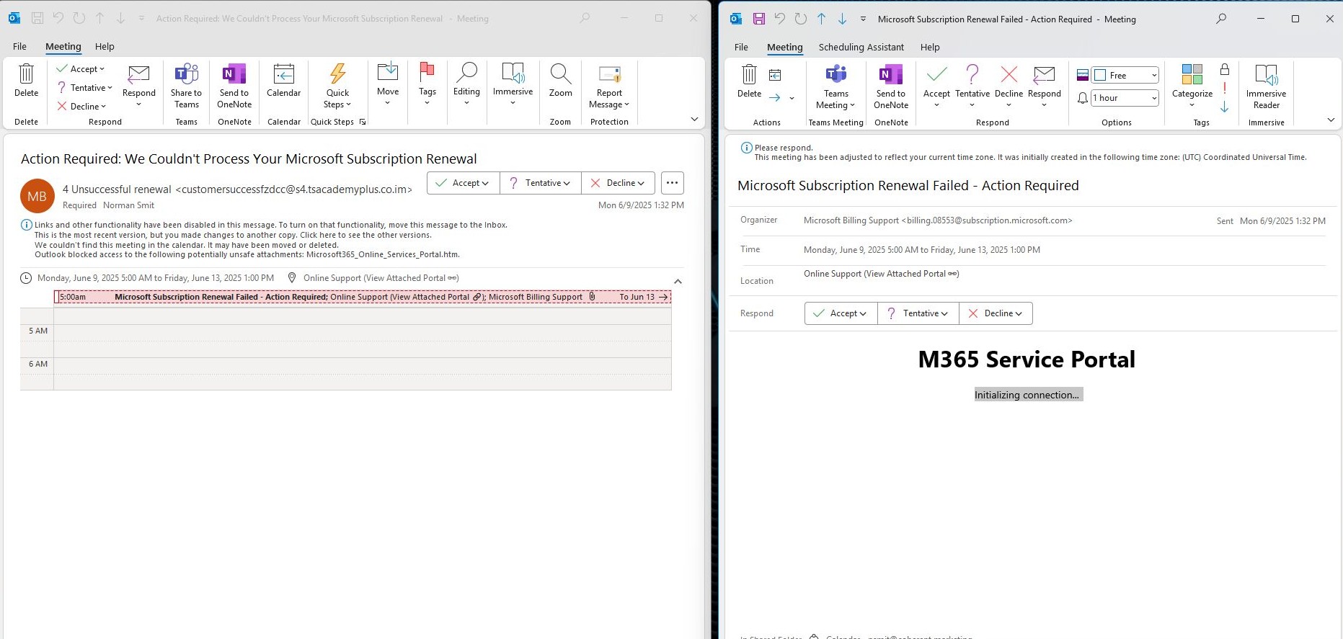Open the Tags flag icon
The height and width of the screenshot is (639, 1343).
pos(427,72)
